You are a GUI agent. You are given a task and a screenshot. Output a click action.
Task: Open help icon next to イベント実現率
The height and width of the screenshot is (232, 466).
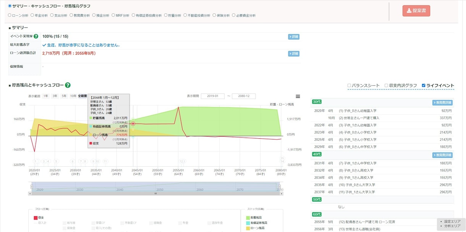coord(36,36)
